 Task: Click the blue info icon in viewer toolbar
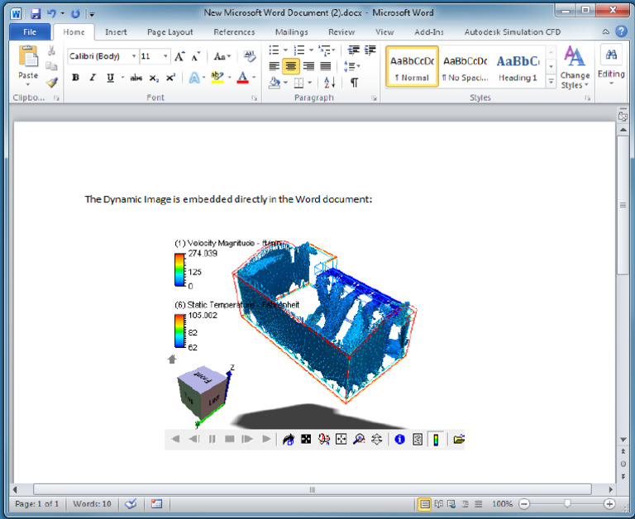[399, 439]
